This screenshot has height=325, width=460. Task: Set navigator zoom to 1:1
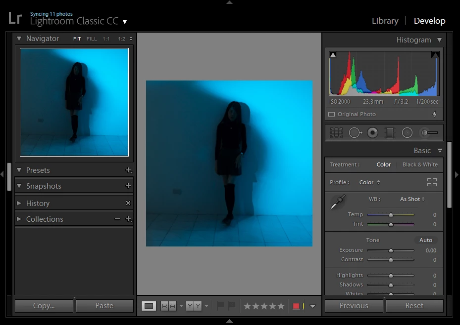(106, 39)
